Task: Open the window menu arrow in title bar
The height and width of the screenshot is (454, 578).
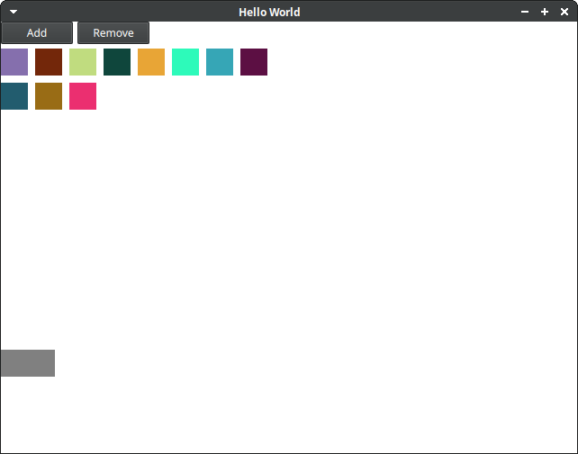Action: (14, 12)
